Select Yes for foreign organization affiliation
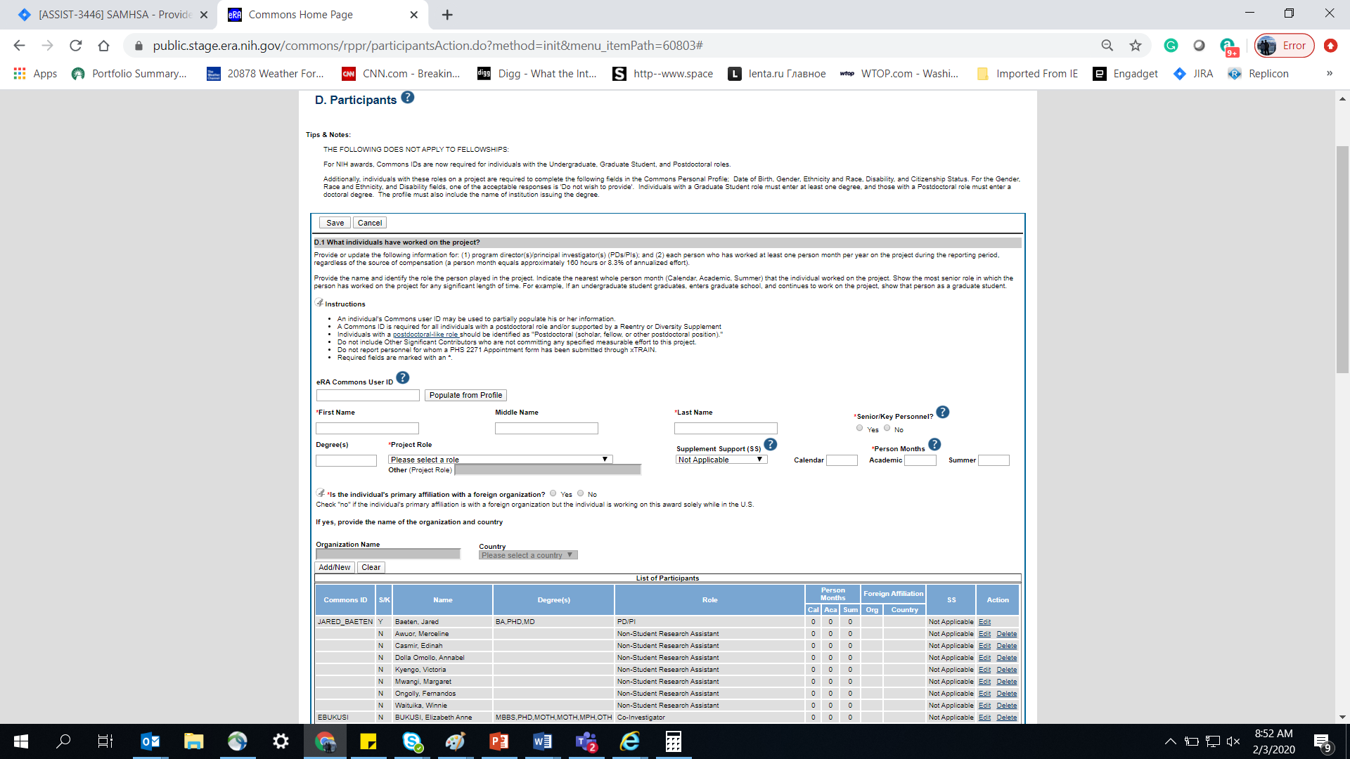This screenshot has height=759, width=1350. (x=553, y=493)
